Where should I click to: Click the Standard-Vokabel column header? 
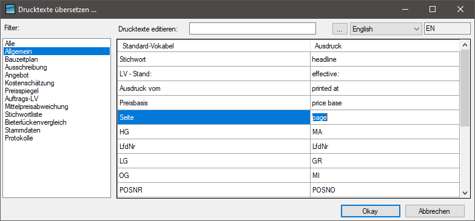click(x=214, y=46)
